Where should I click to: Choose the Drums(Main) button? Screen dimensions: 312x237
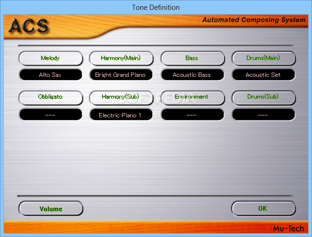[263, 58]
